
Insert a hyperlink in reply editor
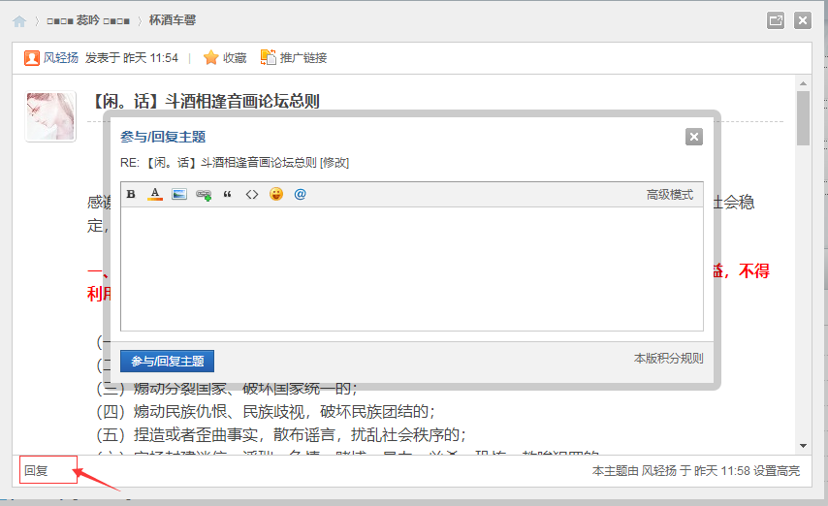tap(204, 195)
